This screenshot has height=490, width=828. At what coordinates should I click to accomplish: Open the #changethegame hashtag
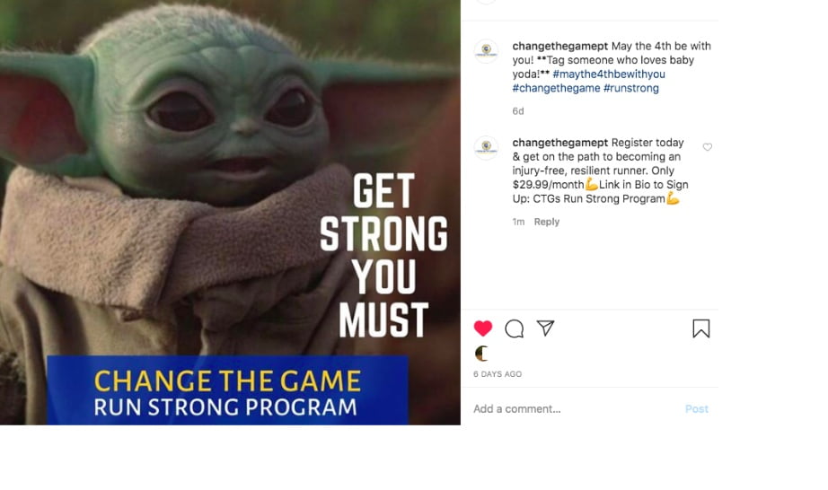coord(556,88)
